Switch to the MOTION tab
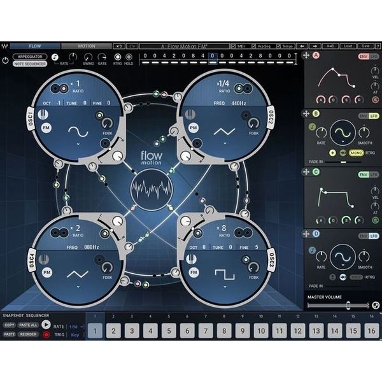 (87, 46)
